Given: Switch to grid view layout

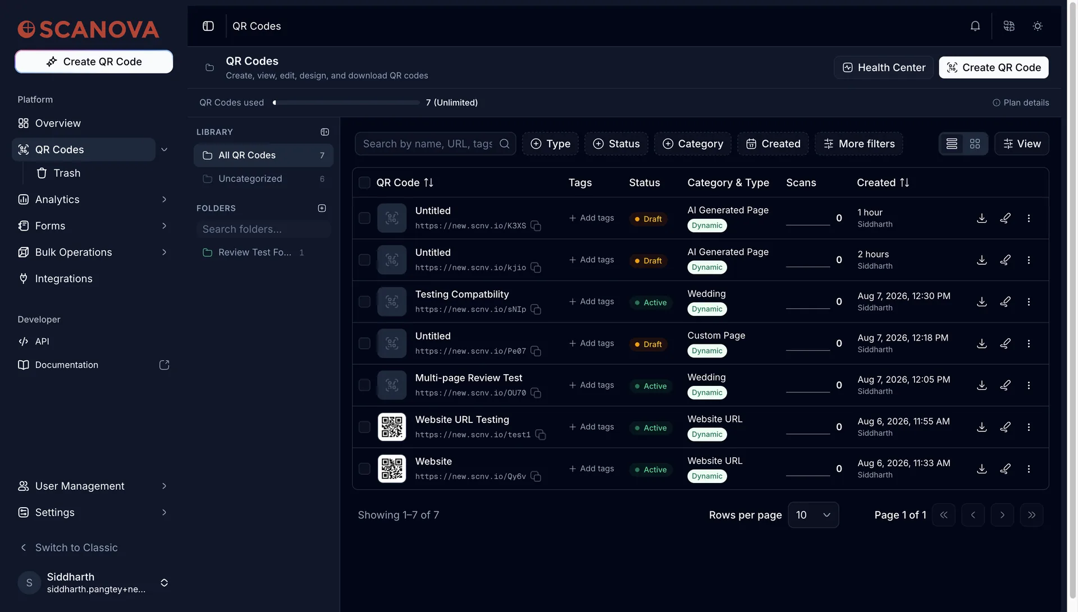Looking at the screenshot, I should 975,144.
